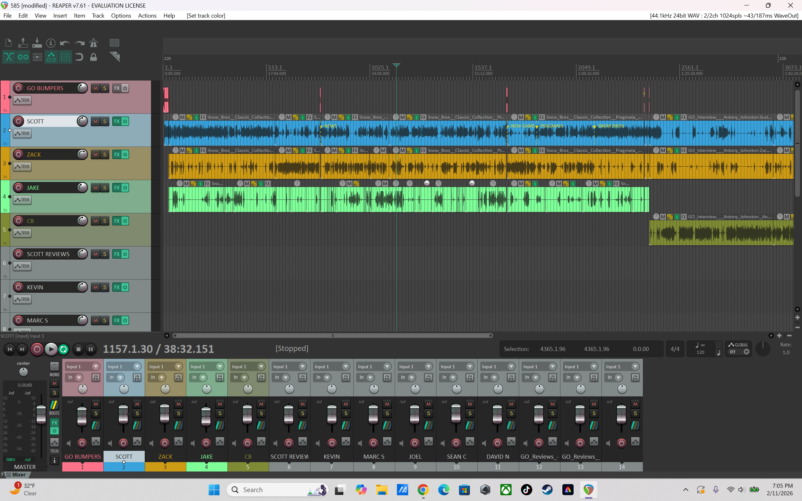This screenshot has height=501, width=802.
Task: Solo the SCOTT track
Action: pyautogui.click(x=105, y=121)
